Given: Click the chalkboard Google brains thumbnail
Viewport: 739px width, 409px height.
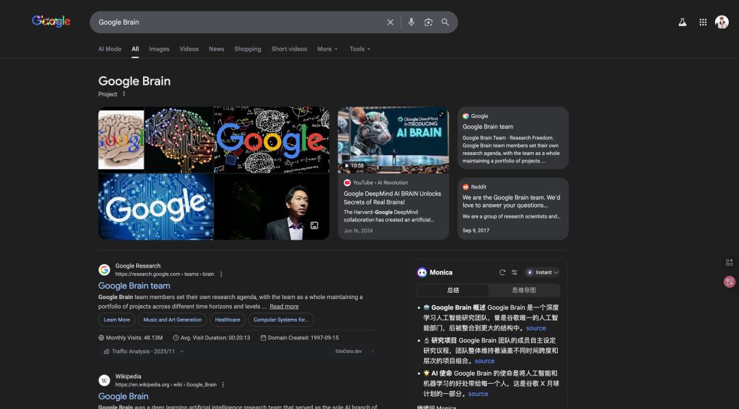Looking at the screenshot, I should pos(272,139).
